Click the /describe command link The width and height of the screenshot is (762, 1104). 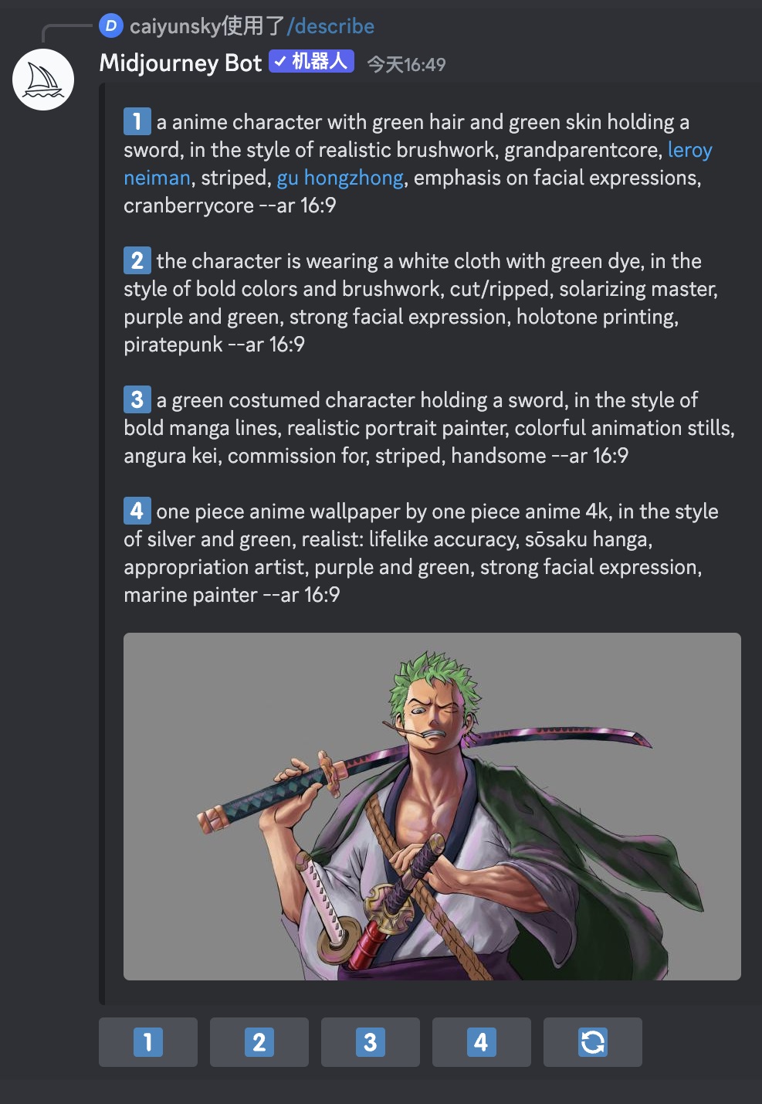coord(330,26)
